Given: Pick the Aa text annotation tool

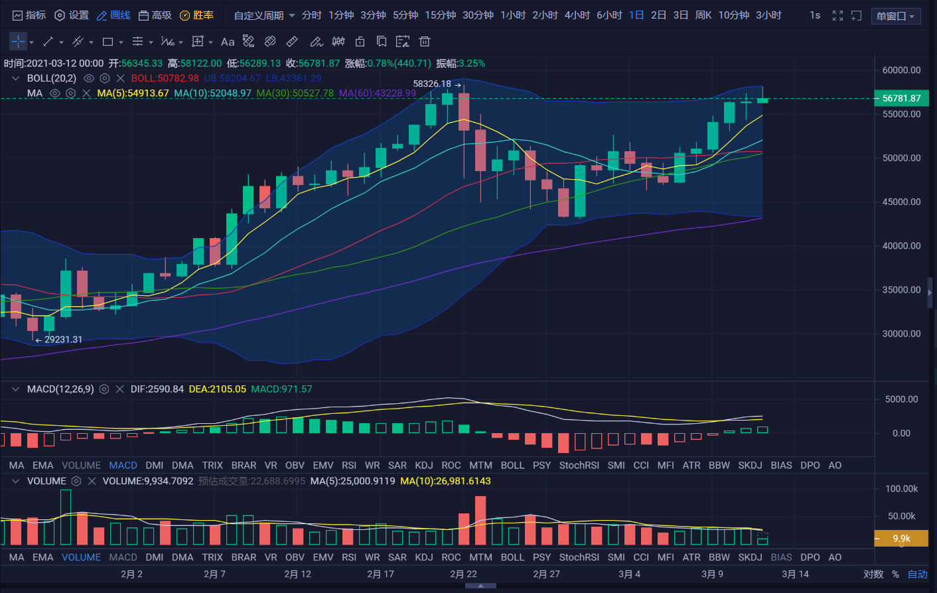Looking at the screenshot, I should (x=228, y=42).
